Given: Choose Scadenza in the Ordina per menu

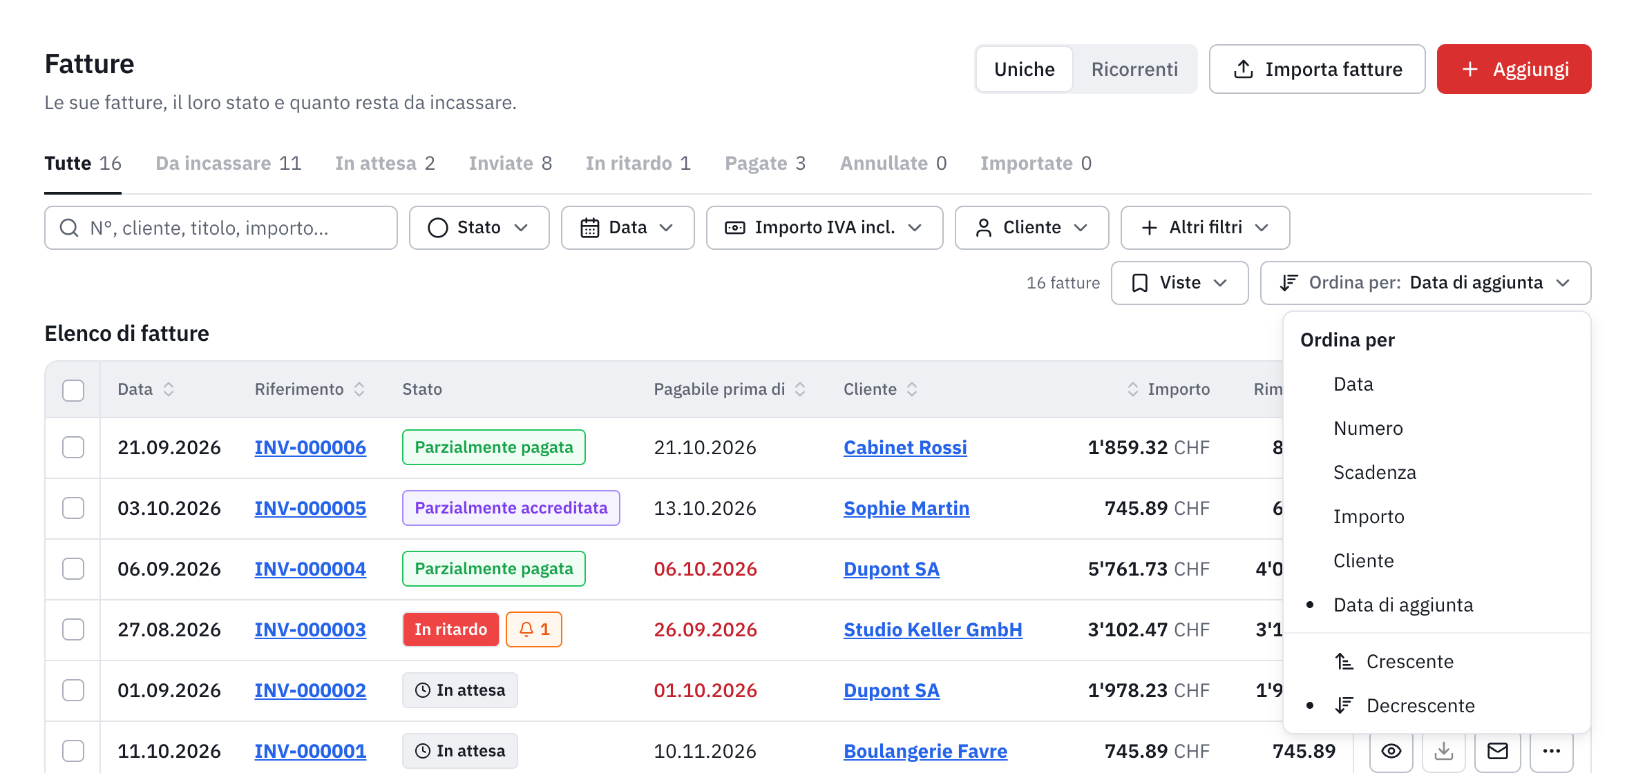Looking at the screenshot, I should (1437, 473).
